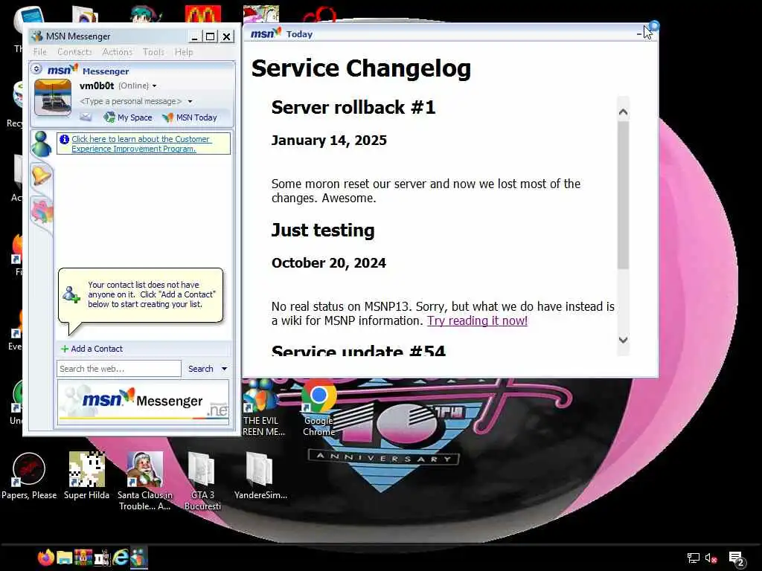This screenshot has width=762, height=571.
Task: Click the personal message field
Action: 131,101
